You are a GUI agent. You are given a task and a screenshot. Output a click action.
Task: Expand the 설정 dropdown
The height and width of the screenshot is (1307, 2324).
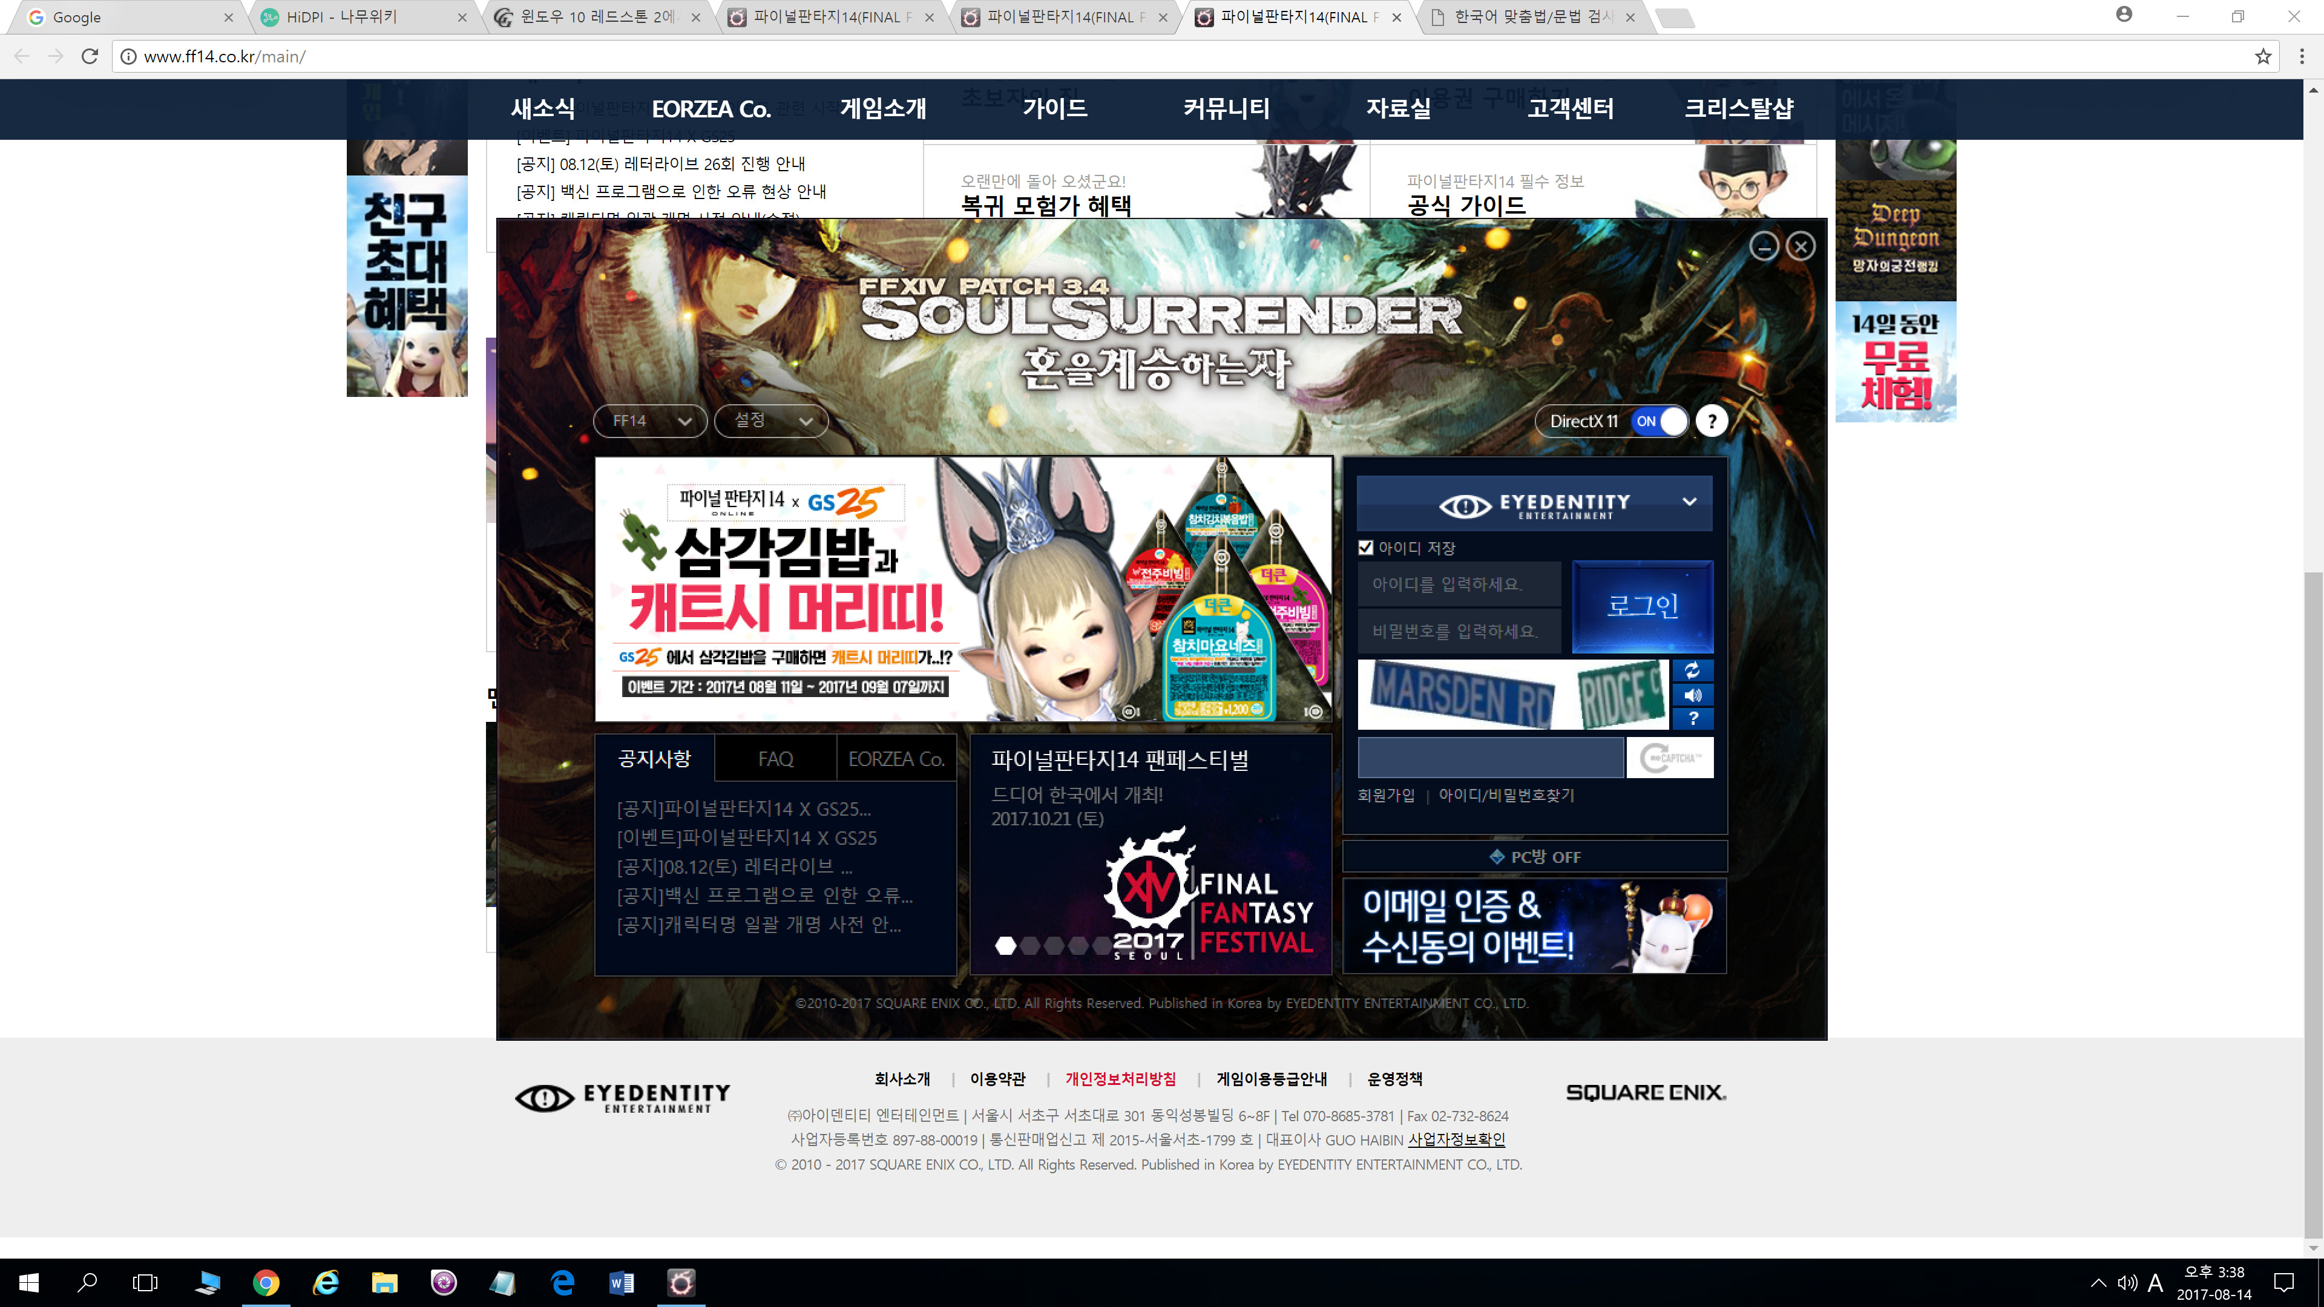point(772,421)
